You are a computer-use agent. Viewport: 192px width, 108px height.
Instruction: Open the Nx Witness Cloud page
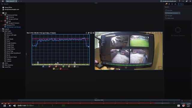coord(11,57)
